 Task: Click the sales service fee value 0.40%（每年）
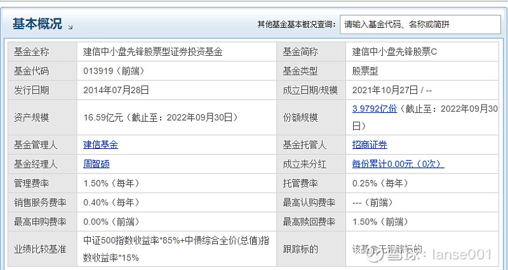coord(112,202)
